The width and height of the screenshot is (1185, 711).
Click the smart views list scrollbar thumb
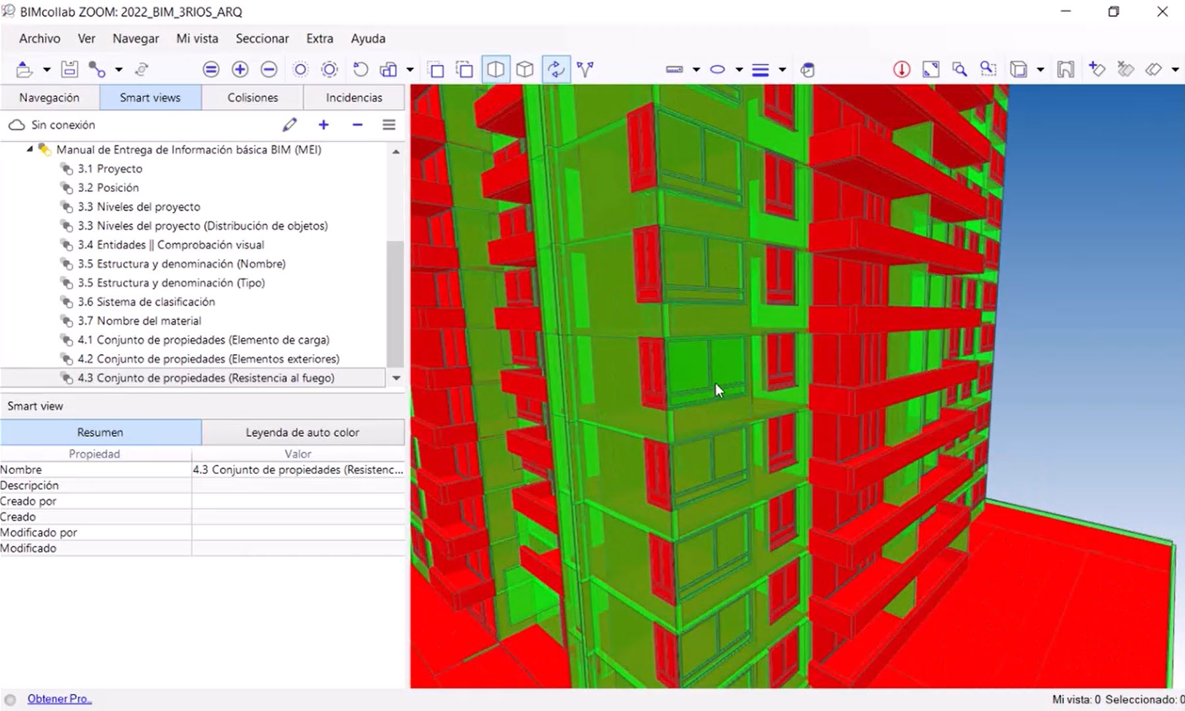click(395, 303)
